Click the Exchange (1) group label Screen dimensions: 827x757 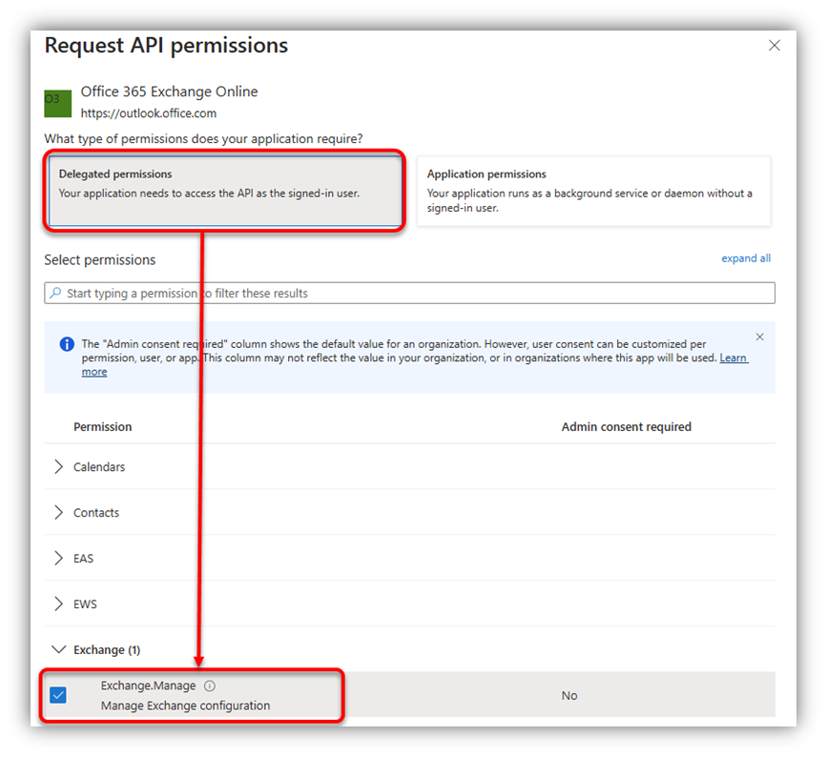tap(107, 650)
